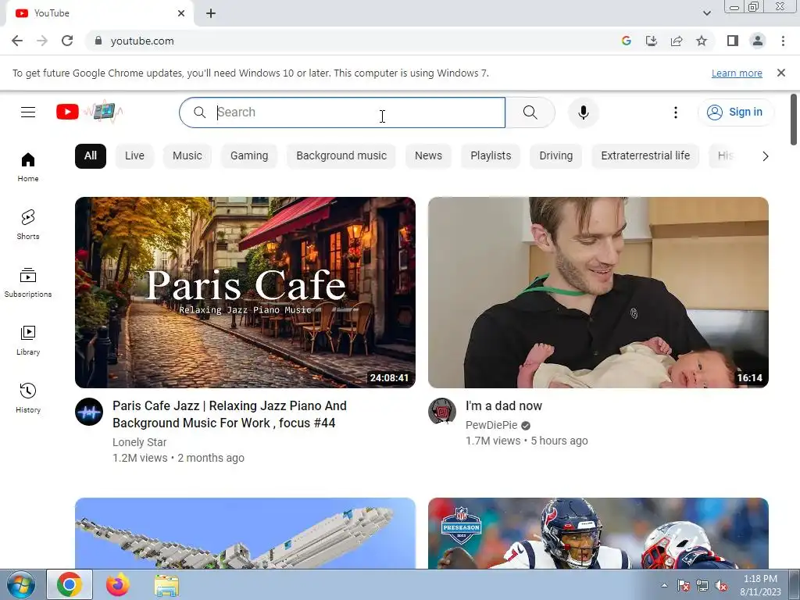Select the Extraterrestrial life chip
This screenshot has height=600, width=800.
[x=645, y=155]
